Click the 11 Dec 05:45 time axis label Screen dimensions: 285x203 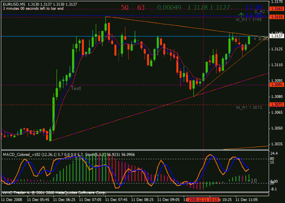(x=38, y=200)
